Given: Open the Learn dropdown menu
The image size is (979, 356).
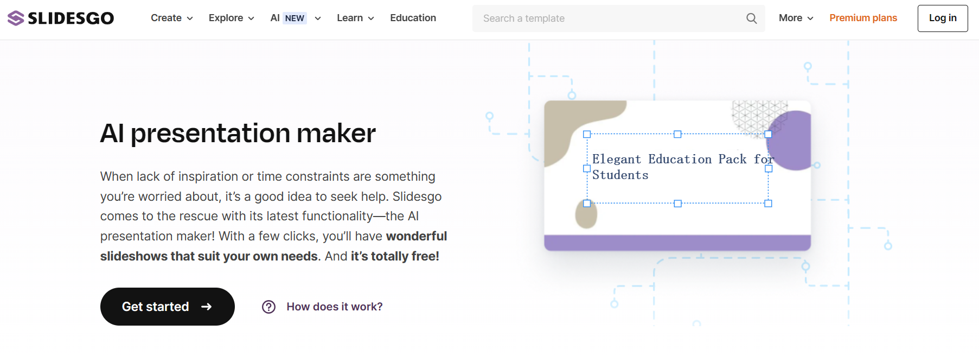Looking at the screenshot, I should pyautogui.click(x=355, y=18).
